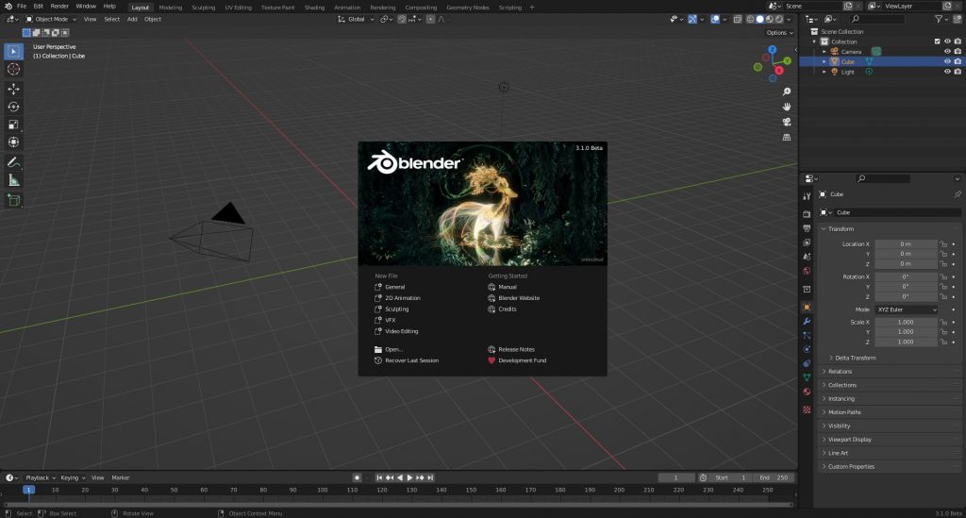Collapse the Transform panel
Image resolution: width=966 pixels, height=518 pixels.
click(841, 229)
